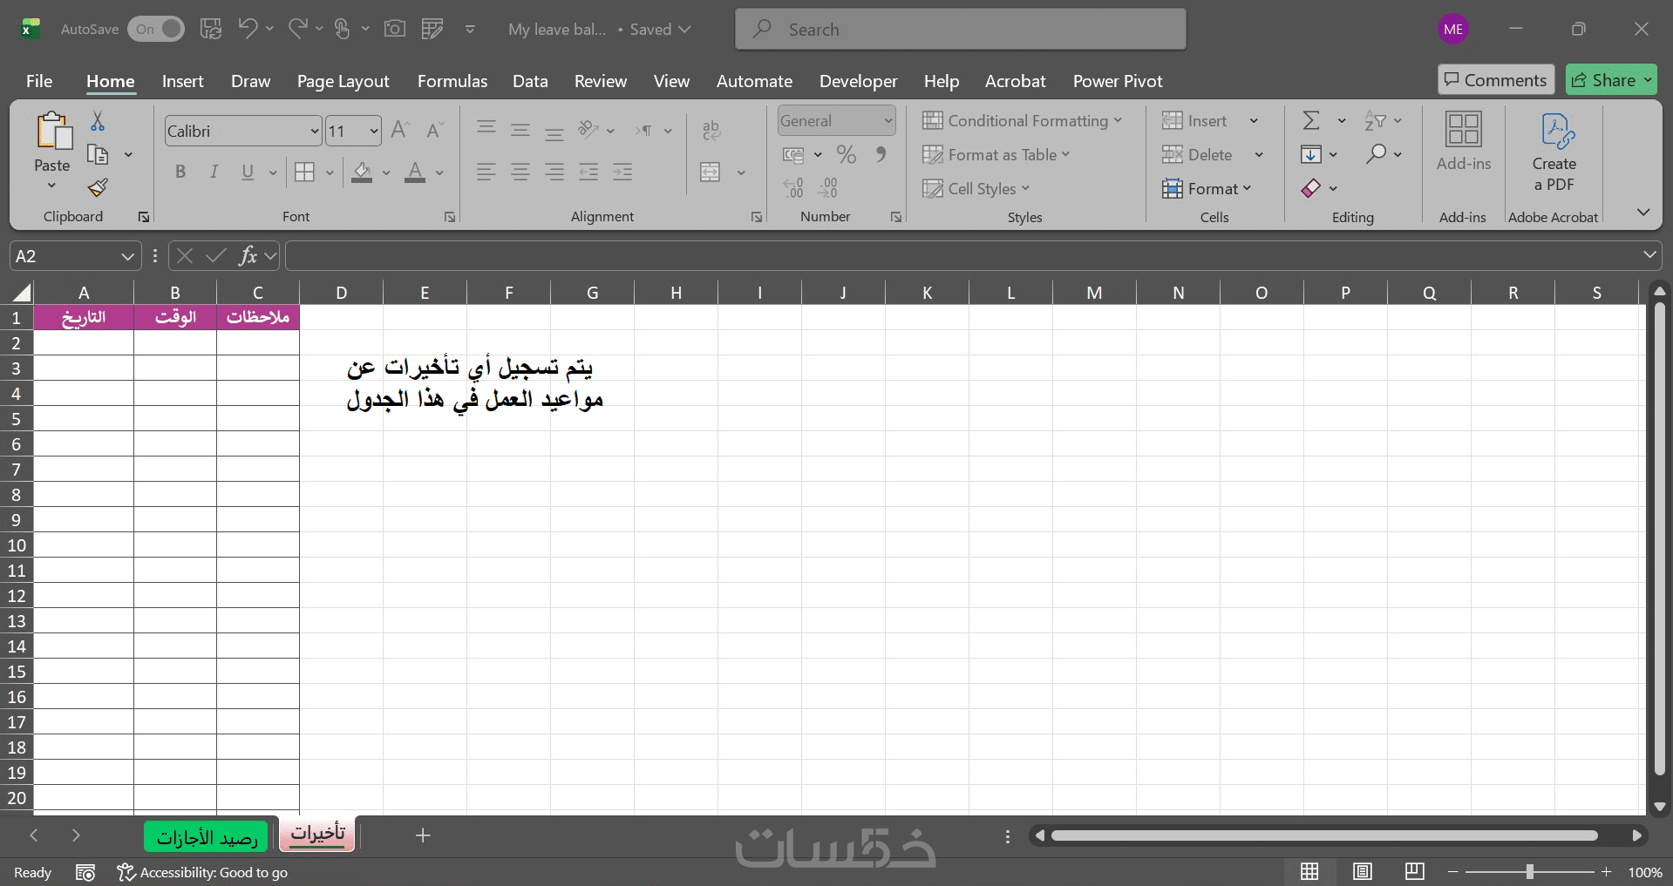
Task: Switch to رصيد الأجازات sheet tab
Action: (x=207, y=836)
